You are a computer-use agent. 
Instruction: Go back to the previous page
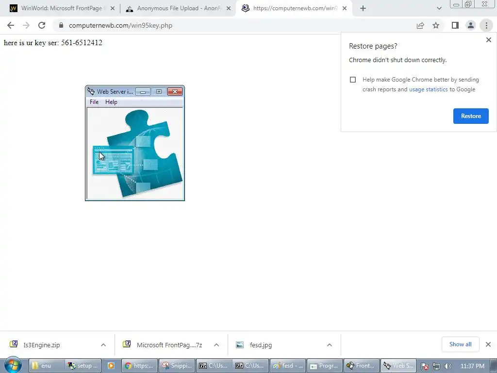(x=11, y=25)
